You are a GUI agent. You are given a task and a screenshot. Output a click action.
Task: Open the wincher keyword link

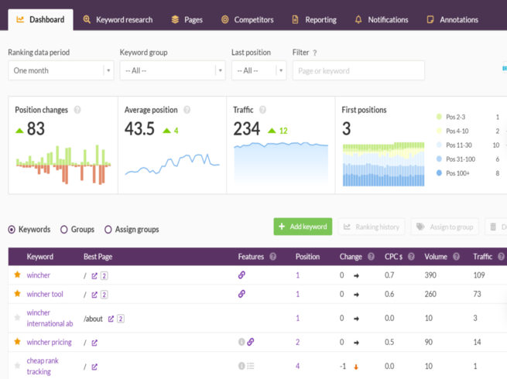39,275
